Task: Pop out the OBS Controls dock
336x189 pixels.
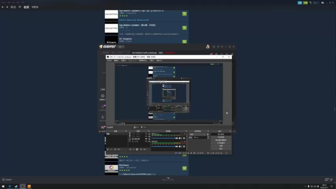Action: pyautogui.click(x=230, y=131)
